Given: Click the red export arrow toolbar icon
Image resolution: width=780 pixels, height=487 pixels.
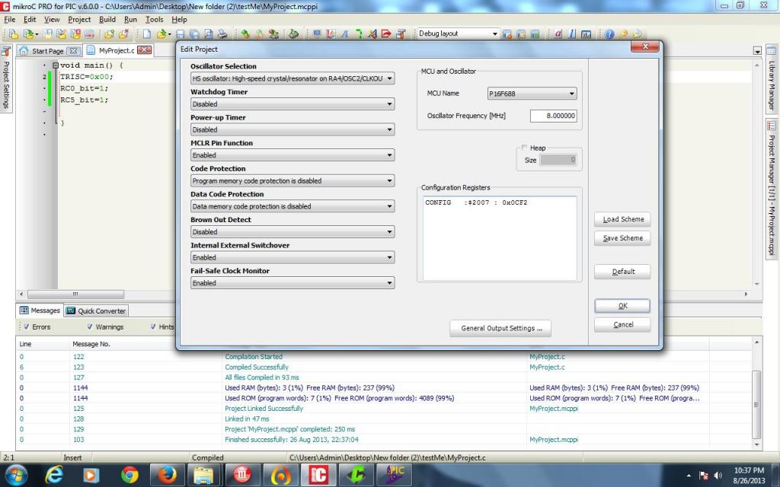Looking at the screenshot, I should tap(386, 33).
